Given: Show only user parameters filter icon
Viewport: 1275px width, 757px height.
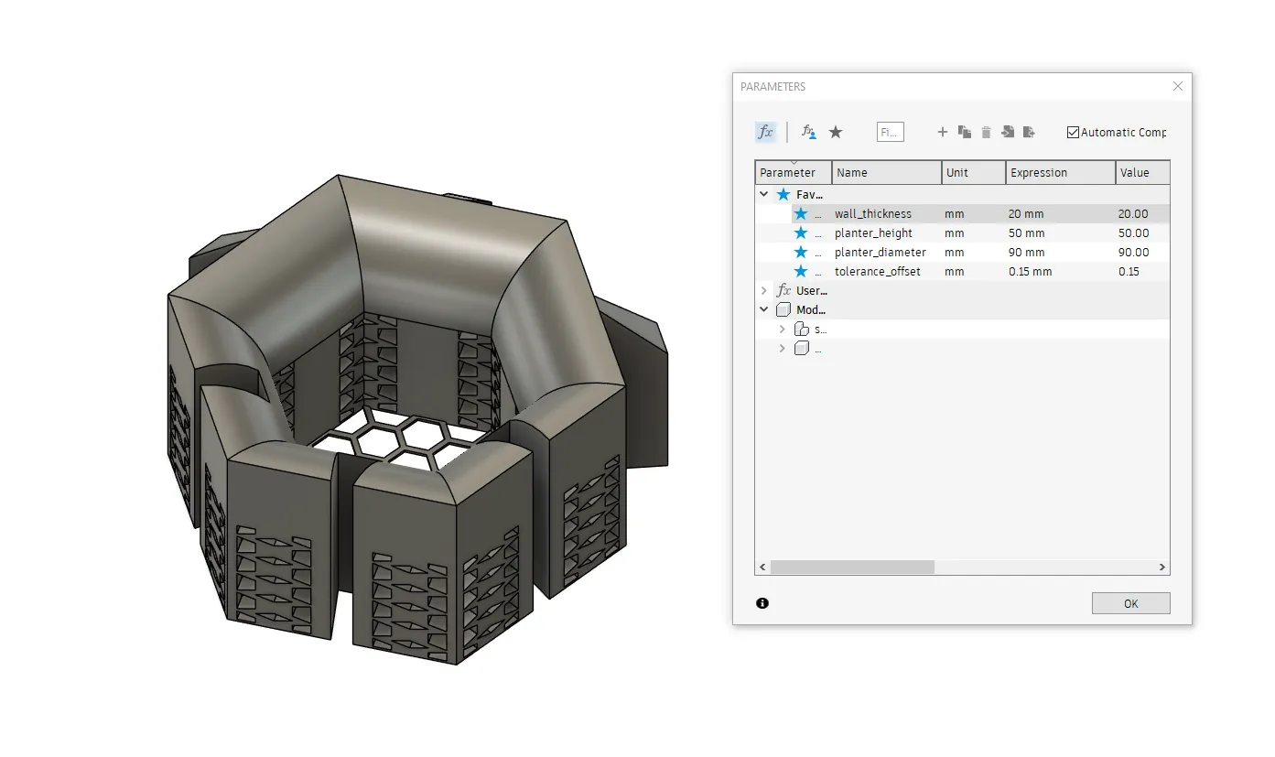Looking at the screenshot, I should click(x=809, y=132).
